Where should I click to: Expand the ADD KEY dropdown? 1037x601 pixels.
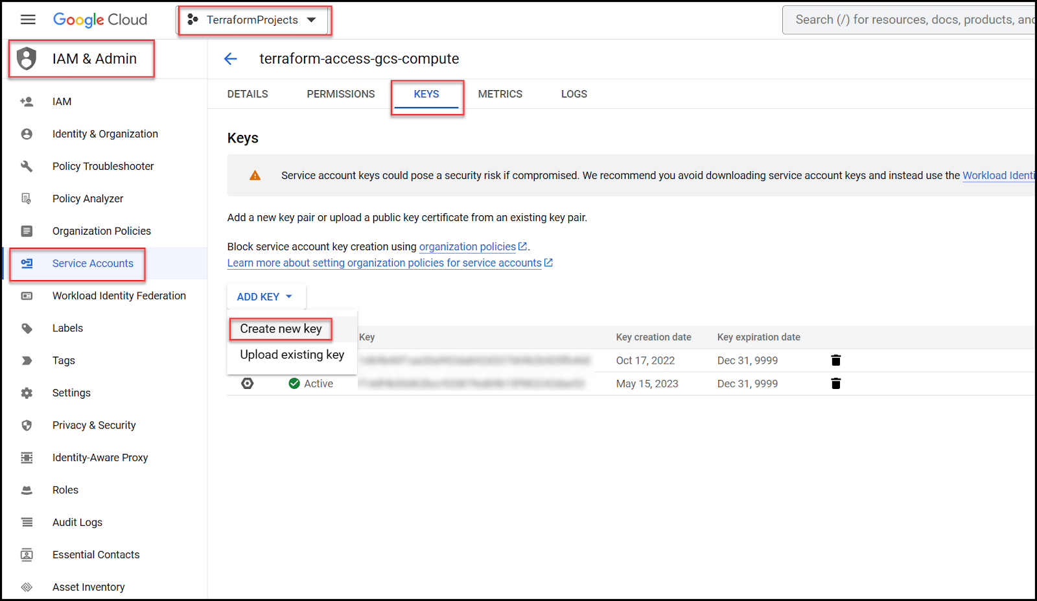265,296
